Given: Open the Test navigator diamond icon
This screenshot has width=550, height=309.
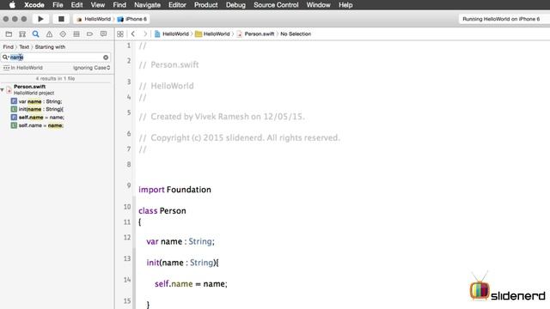Looking at the screenshot, I should (x=63, y=34).
